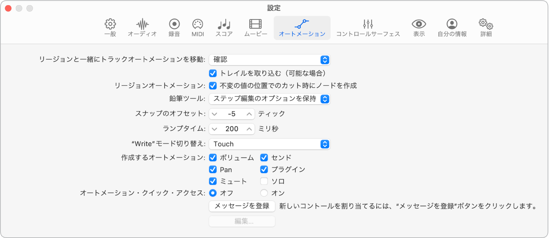Uncheck the ソロ automation option

pos(263,181)
